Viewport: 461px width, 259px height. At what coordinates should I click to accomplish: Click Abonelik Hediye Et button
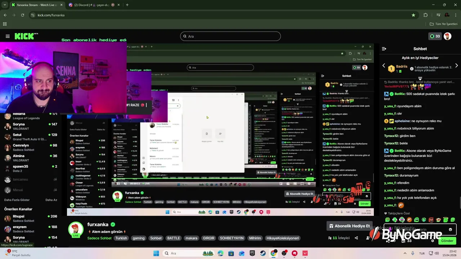[x=349, y=226]
